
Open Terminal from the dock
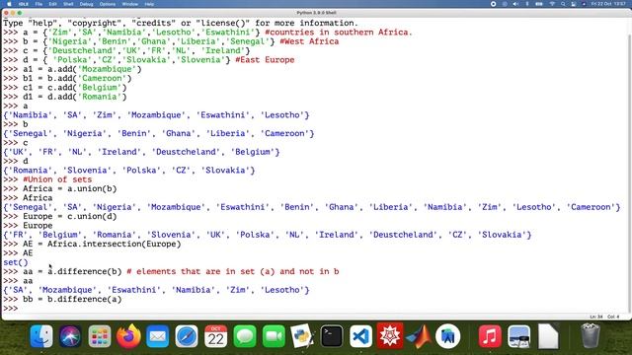(332, 335)
